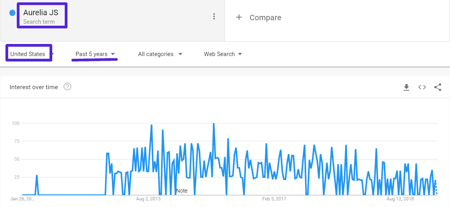Open the three-dot menu for Aurelia JS
The width and height of the screenshot is (450, 207).
(214, 16)
